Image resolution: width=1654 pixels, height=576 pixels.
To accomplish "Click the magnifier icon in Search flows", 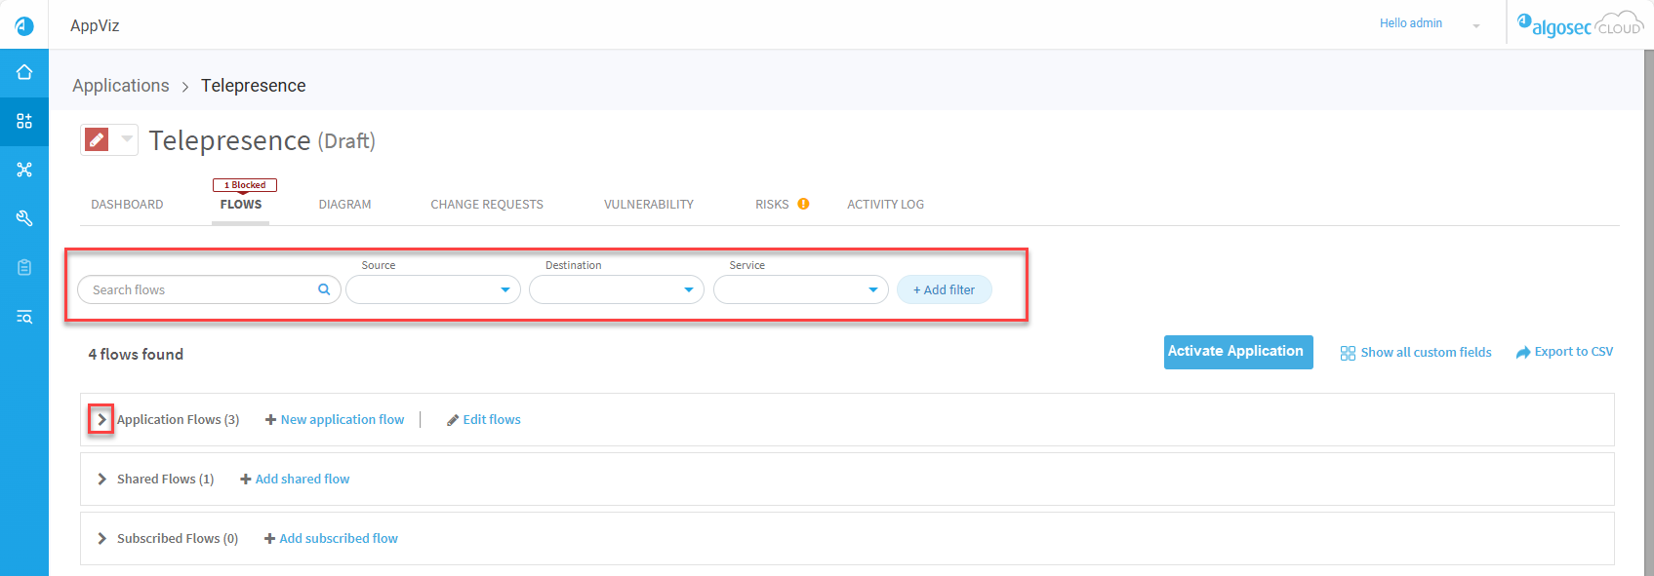I will 324,289.
